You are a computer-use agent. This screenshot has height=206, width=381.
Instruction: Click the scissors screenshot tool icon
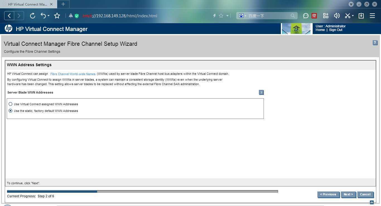coord(348,16)
